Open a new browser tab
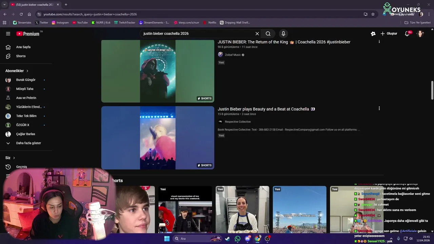 click(66, 4)
